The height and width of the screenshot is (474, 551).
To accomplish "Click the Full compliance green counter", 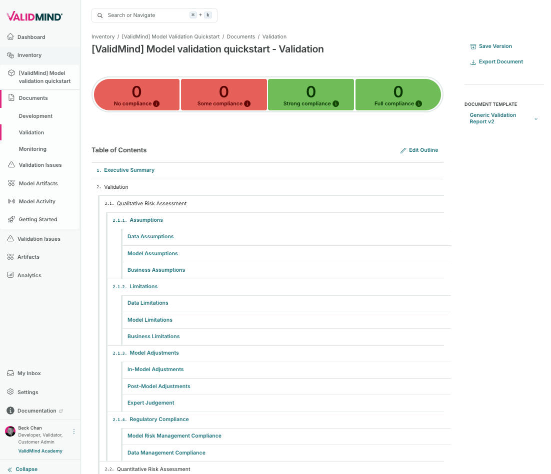I will pos(398,94).
